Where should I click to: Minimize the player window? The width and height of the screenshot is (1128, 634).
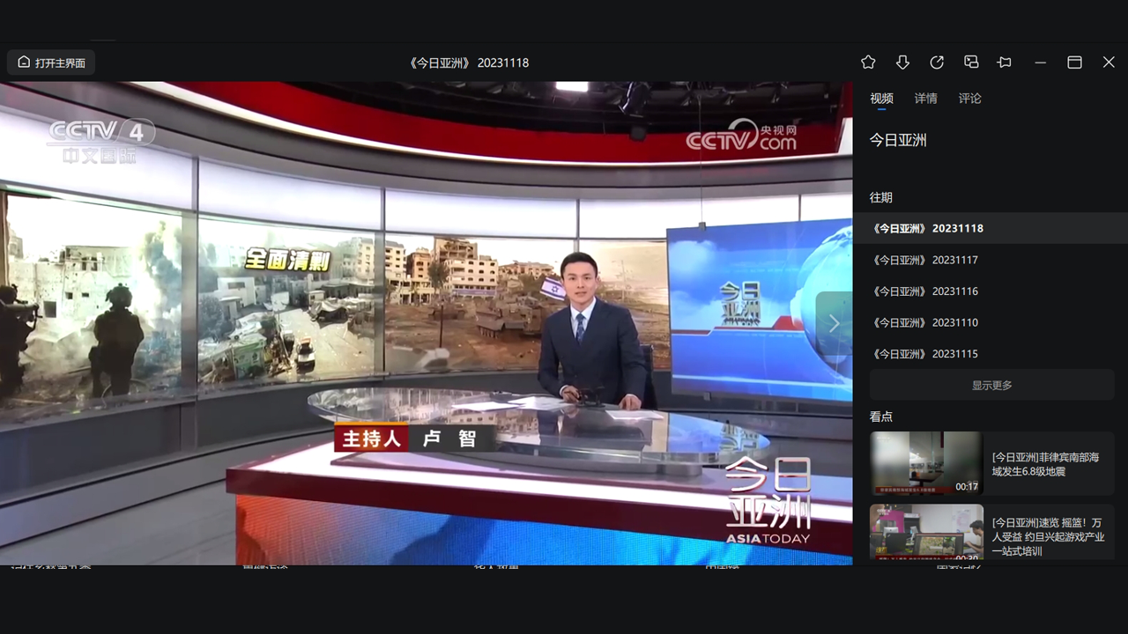pos(1040,63)
